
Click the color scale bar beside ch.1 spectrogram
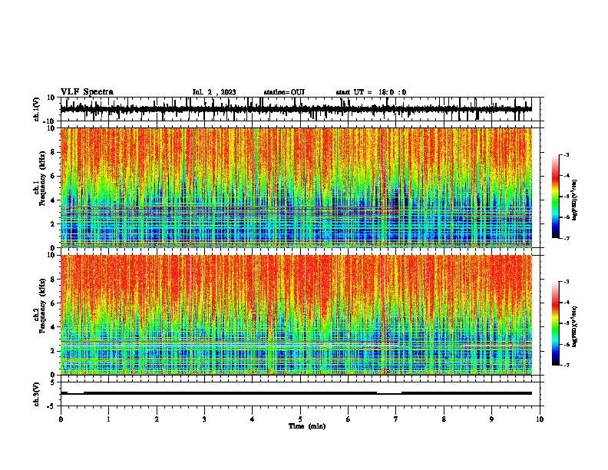[556, 197]
